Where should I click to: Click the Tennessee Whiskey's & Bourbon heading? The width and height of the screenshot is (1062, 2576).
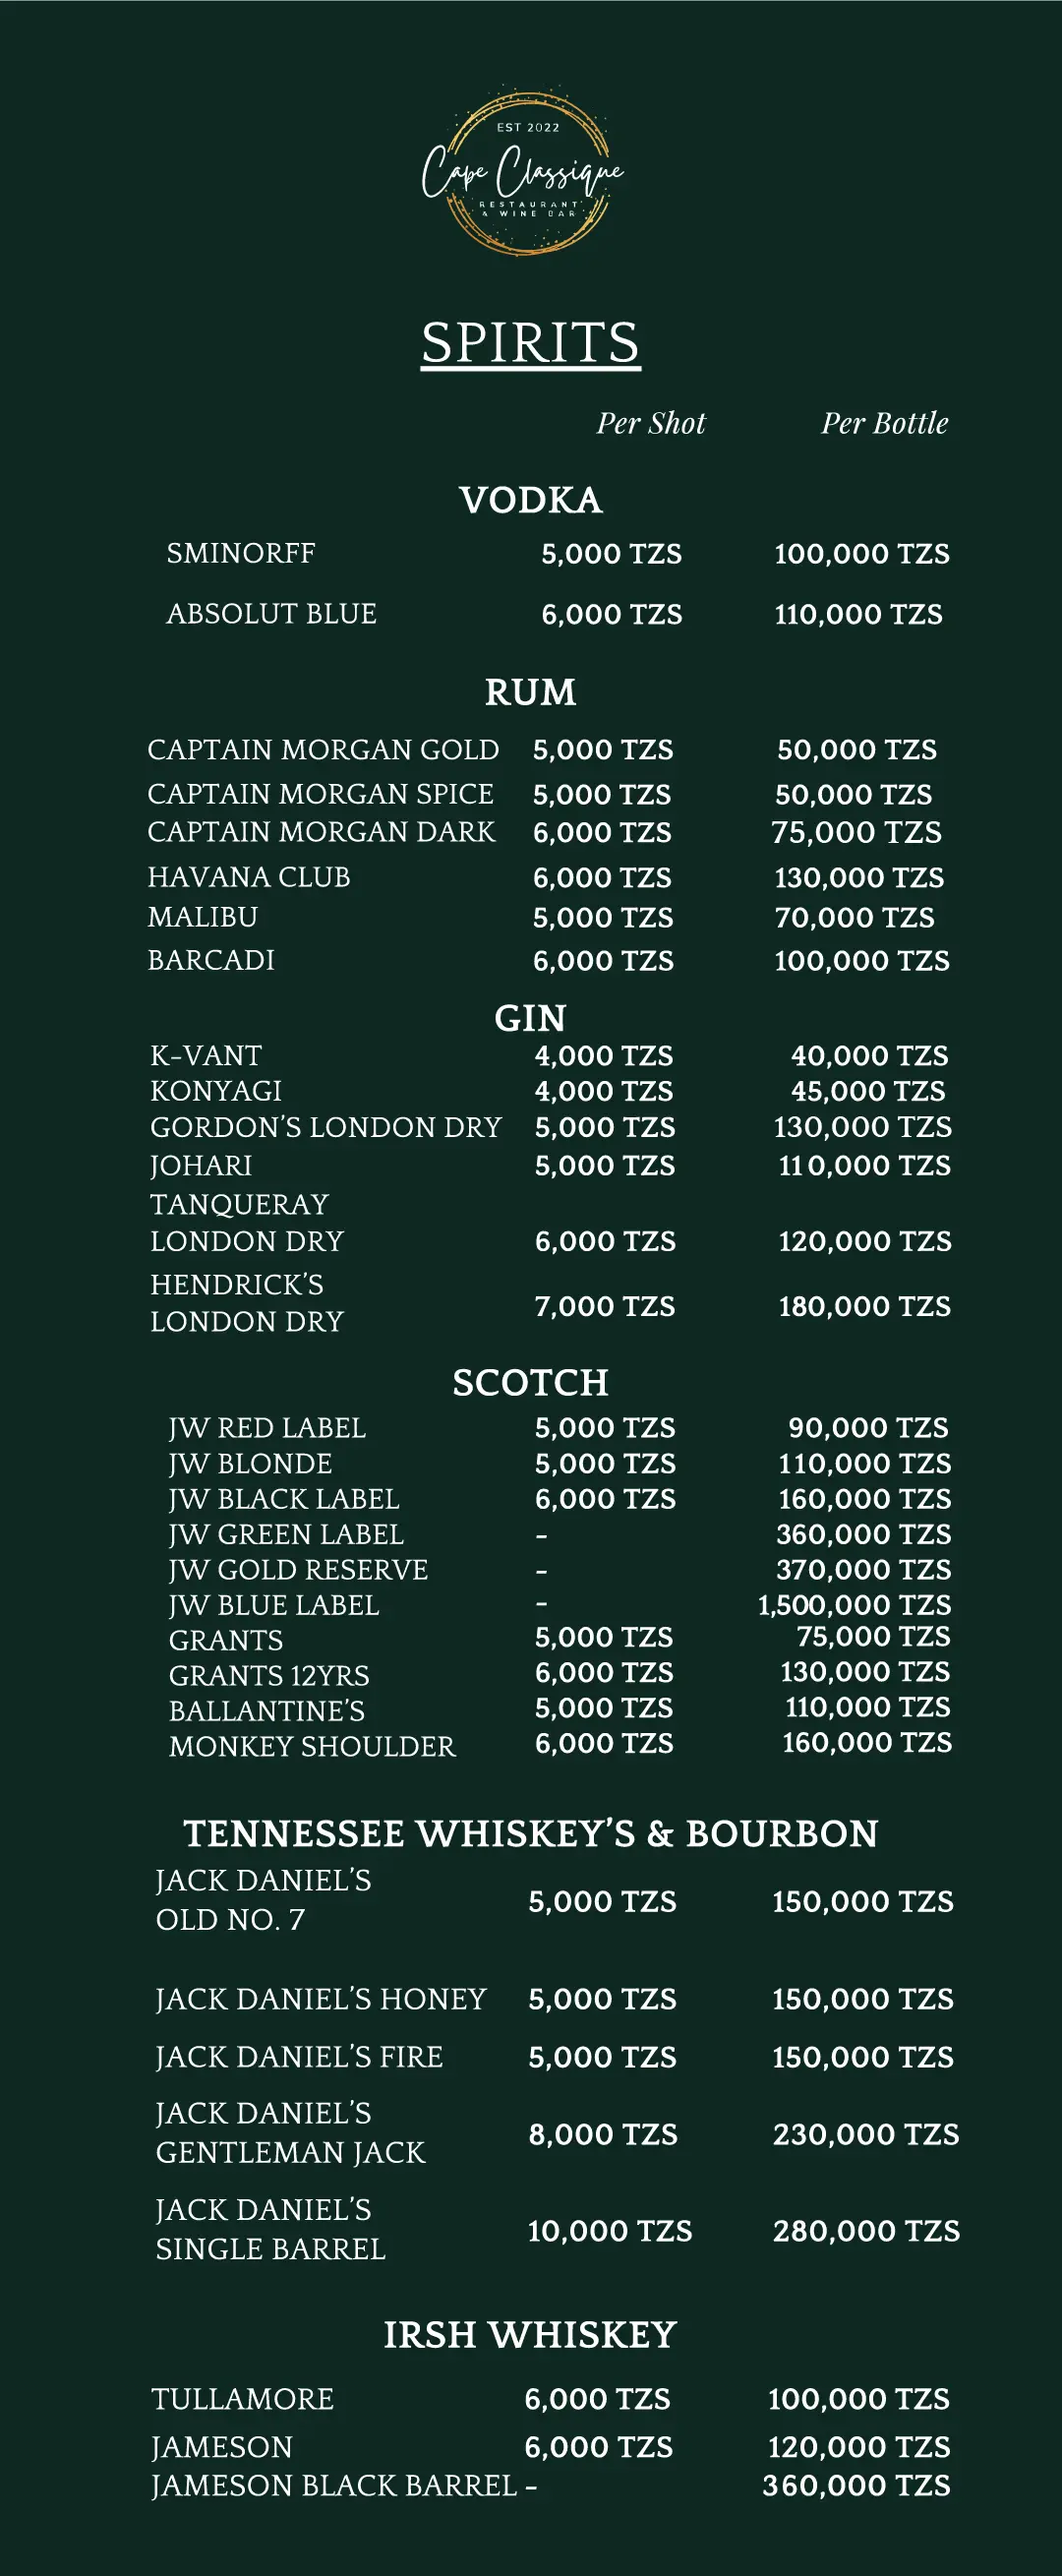[530, 1833]
